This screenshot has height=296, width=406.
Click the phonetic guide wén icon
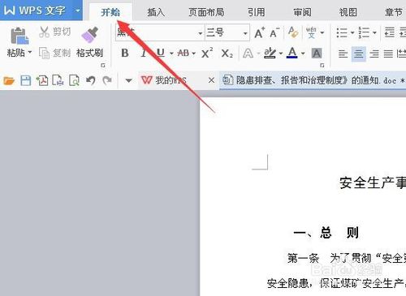[x=311, y=32]
